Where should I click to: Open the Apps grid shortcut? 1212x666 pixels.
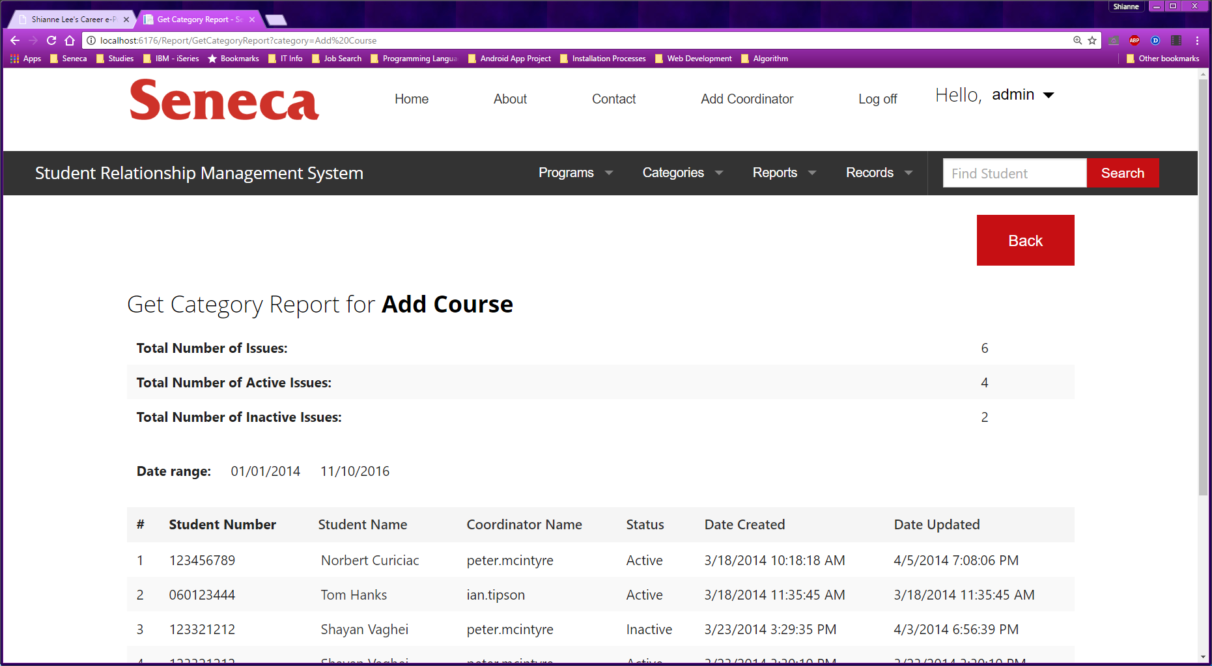pyautogui.click(x=26, y=59)
